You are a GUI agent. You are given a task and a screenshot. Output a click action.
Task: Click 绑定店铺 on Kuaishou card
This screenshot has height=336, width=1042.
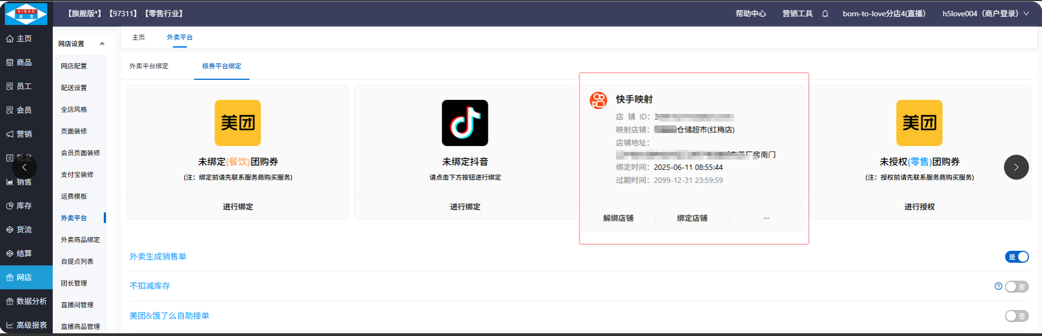point(692,218)
